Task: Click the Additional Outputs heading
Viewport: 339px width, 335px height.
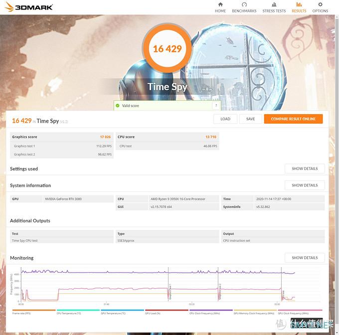Action: pos(30,221)
